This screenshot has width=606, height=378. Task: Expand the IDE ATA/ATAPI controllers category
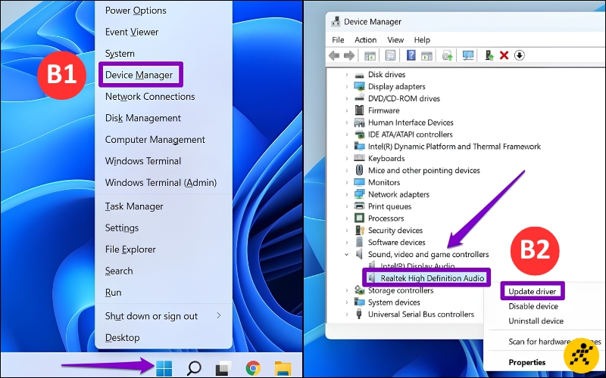coord(347,135)
